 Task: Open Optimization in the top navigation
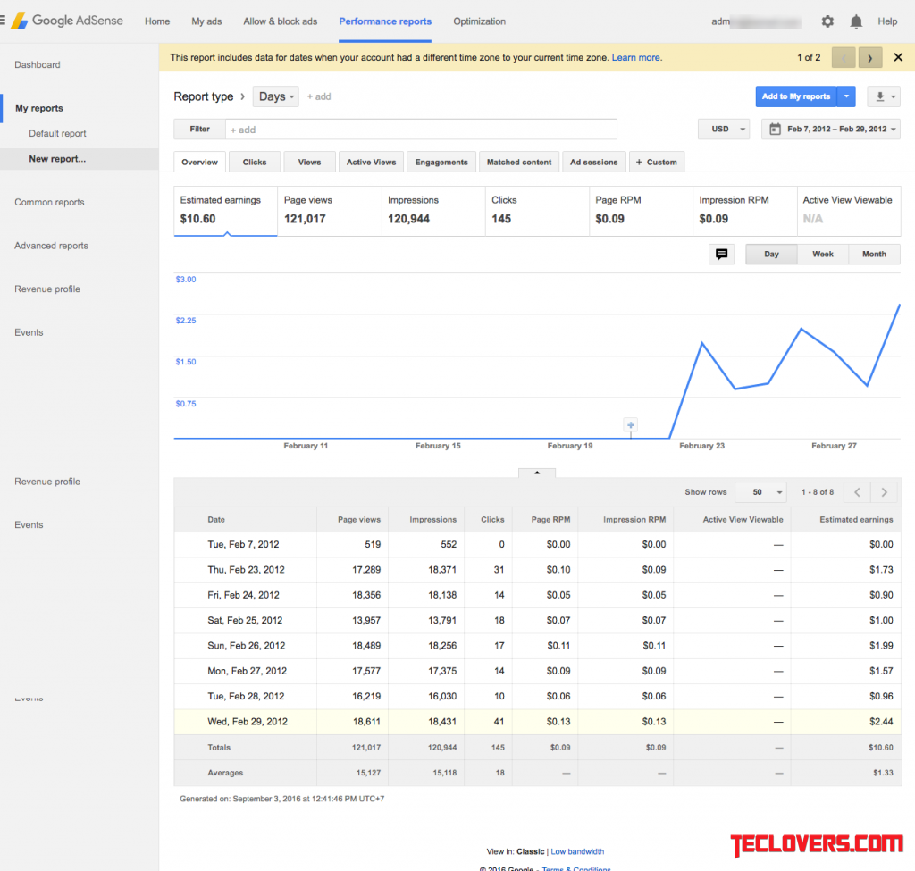(x=479, y=21)
